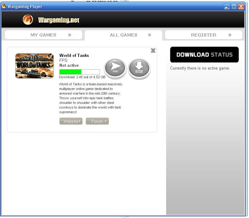Click the World of Tanks game title
This screenshot has height=218, width=249.
click(74, 55)
